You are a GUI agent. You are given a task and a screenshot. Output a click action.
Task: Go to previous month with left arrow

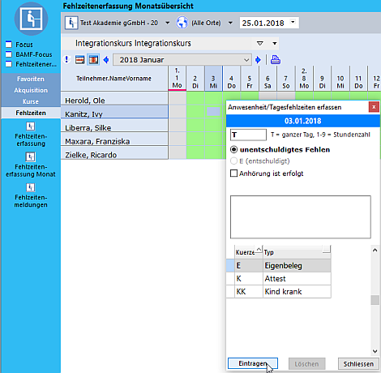point(106,60)
